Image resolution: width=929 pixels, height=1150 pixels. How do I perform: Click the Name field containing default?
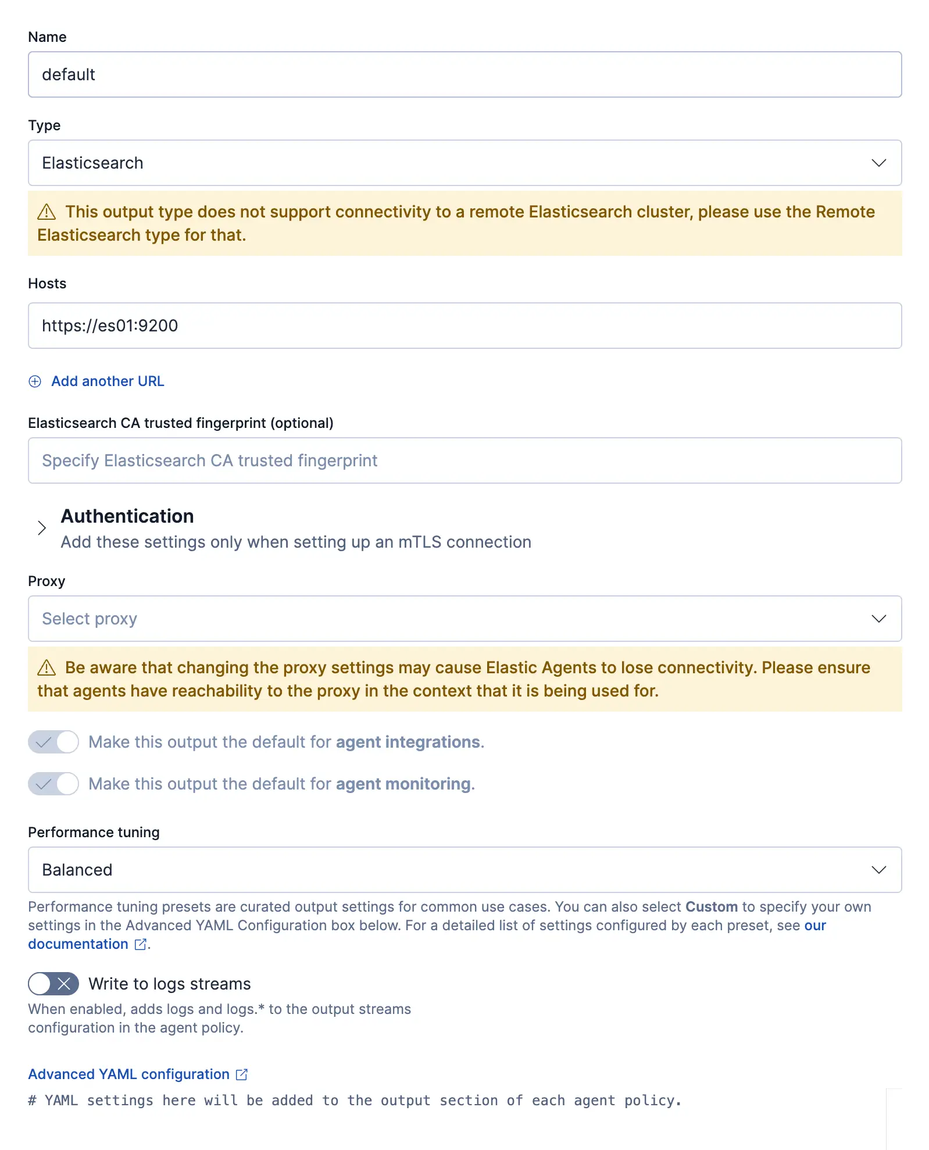(x=464, y=74)
